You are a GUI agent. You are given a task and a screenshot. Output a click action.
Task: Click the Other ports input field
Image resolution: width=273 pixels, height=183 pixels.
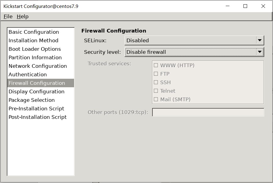pos(208,112)
